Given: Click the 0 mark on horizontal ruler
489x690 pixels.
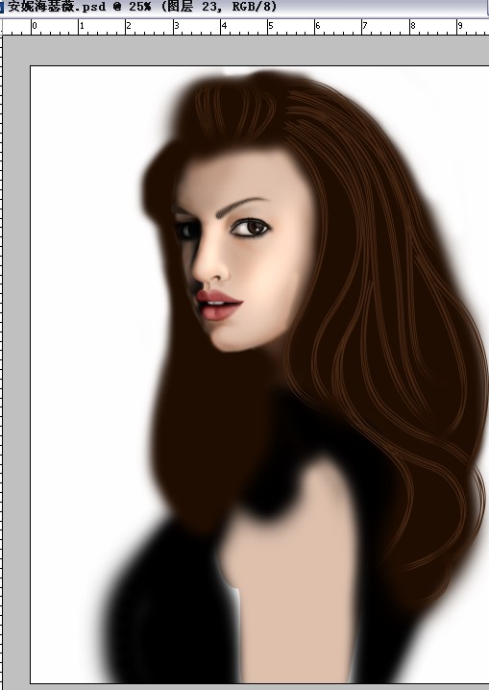Looking at the screenshot, I should click(x=35, y=26).
